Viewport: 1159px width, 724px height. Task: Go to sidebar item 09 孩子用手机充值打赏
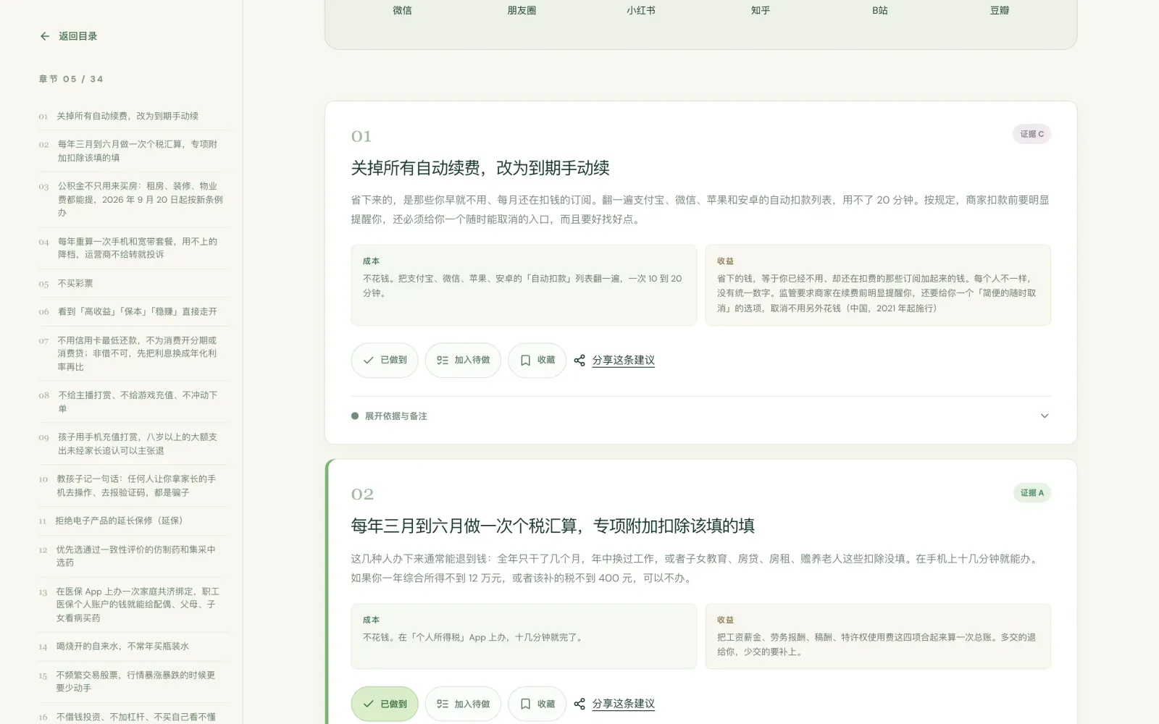coord(133,444)
